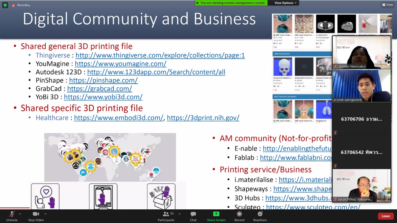This screenshot has width=397, height=223.
Task: Open the grabcad.com link
Action: 99,89
